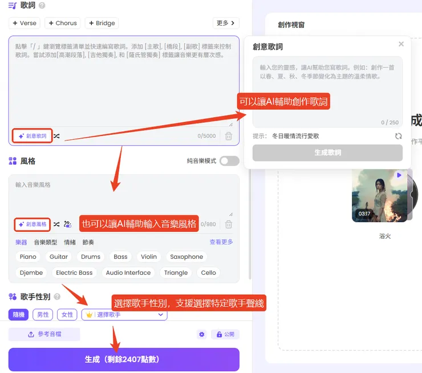Select the Triangle tag
This screenshot has height=373, width=422.
tap(176, 272)
